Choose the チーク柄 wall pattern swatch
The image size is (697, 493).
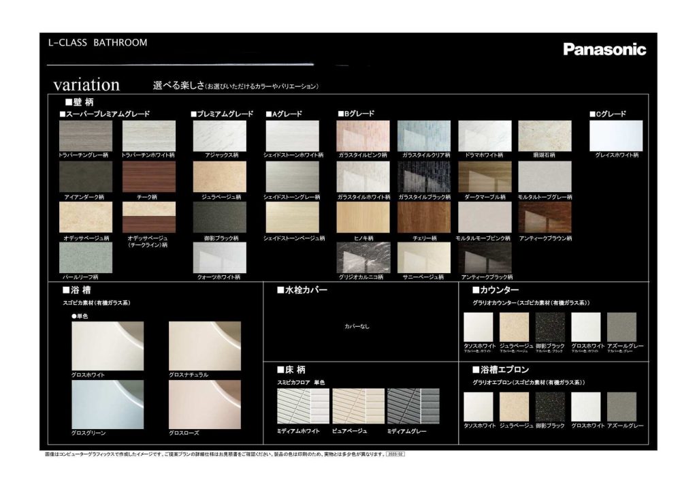148,176
